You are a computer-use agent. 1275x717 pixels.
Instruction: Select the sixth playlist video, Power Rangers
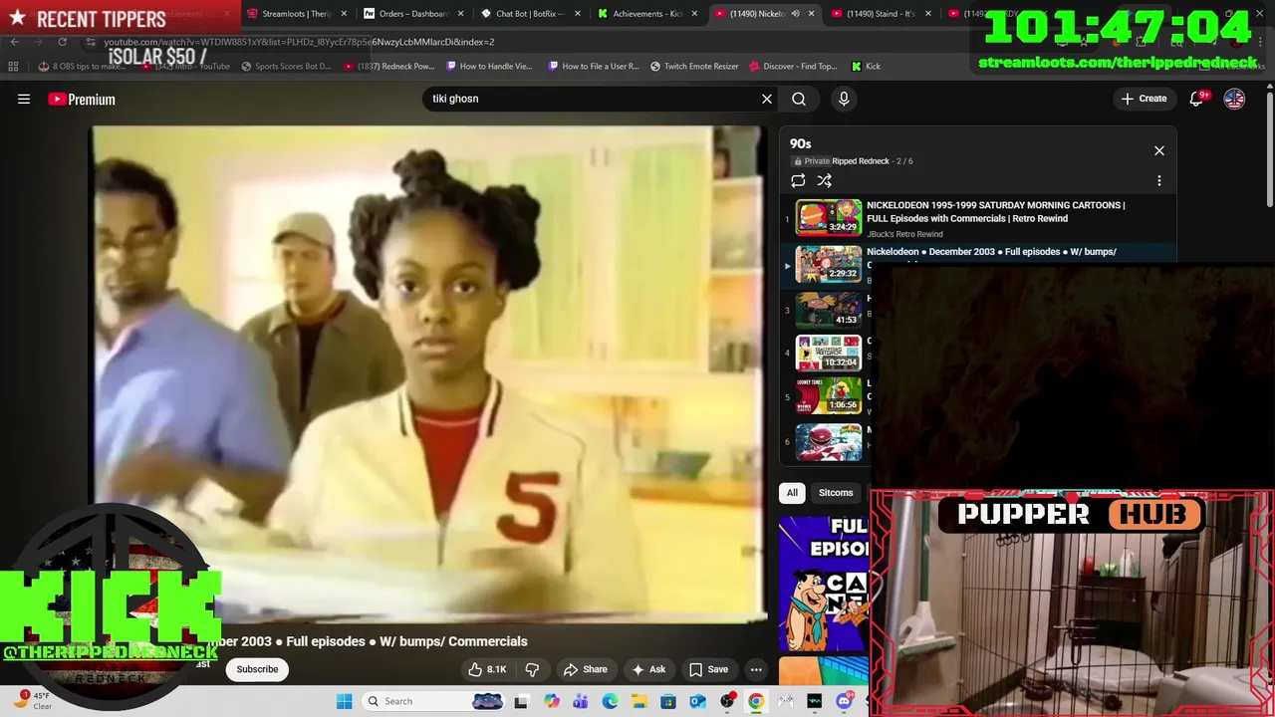click(x=829, y=441)
